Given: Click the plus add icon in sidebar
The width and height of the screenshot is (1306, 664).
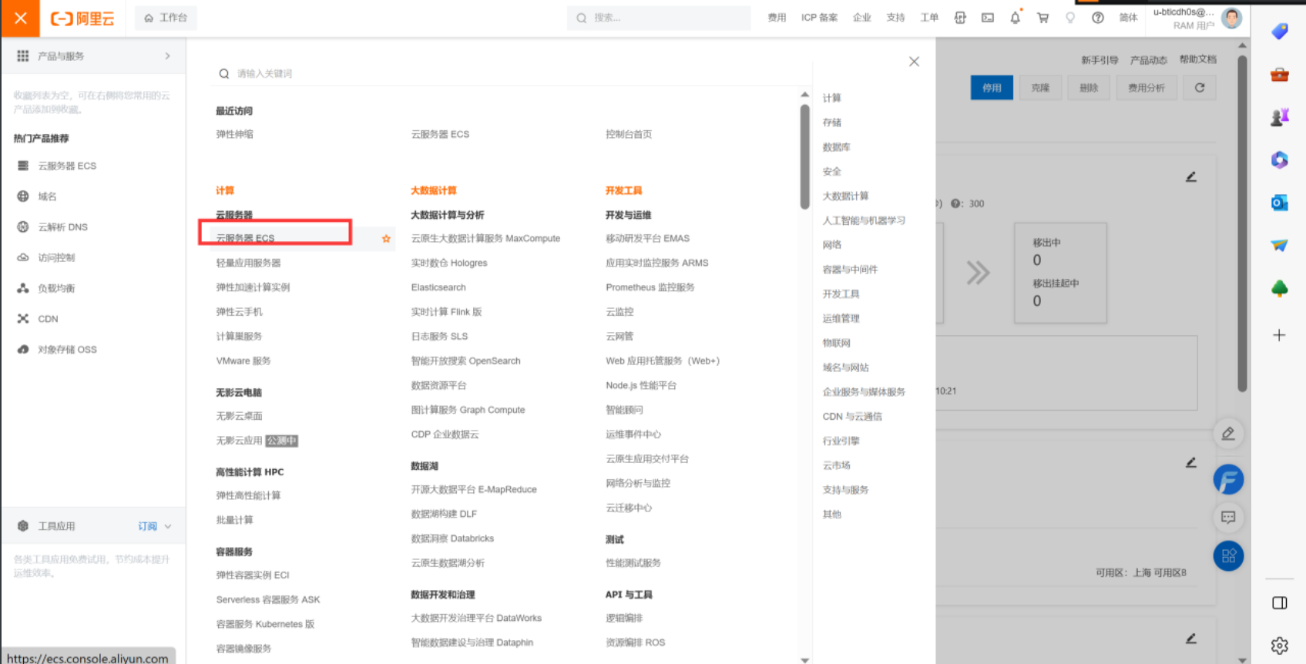Looking at the screenshot, I should pos(1279,335).
